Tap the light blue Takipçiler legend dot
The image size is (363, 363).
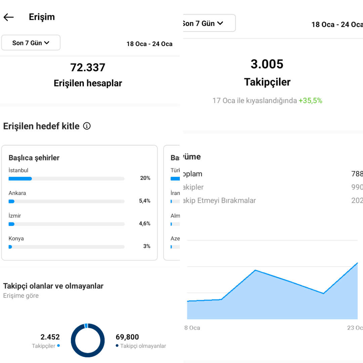(x=58, y=346)
